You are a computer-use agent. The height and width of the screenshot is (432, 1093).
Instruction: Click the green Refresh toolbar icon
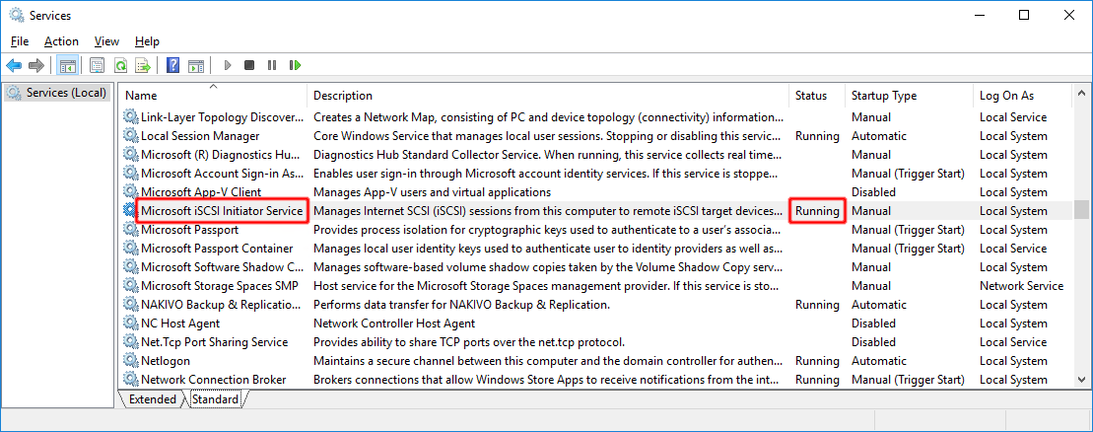click(x=120, y=65)
